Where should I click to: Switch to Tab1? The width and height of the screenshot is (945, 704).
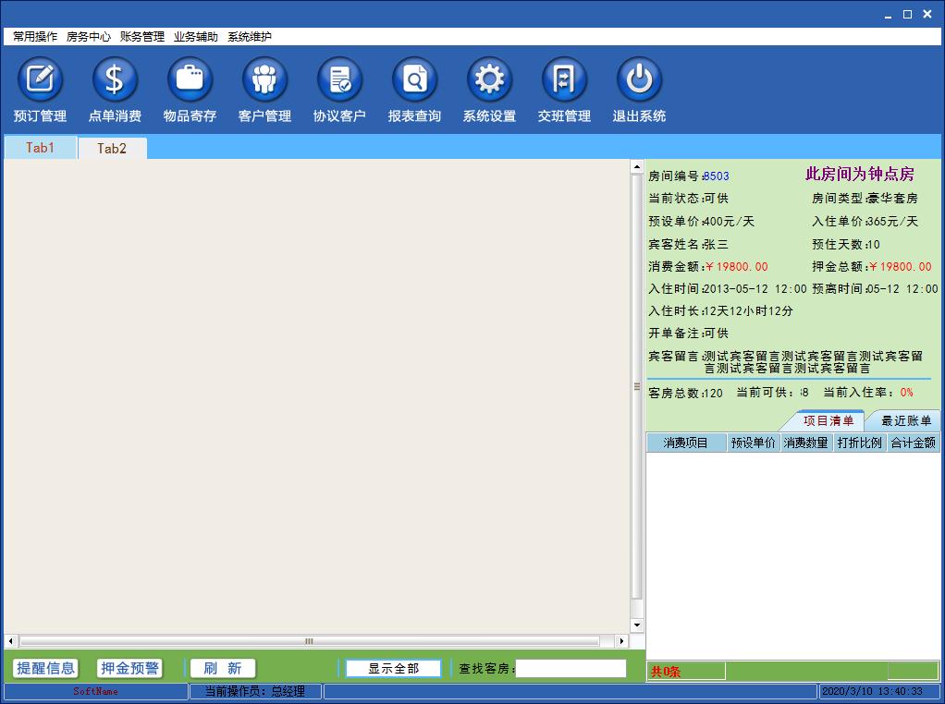pyautogui.click(x=41, y=148)
